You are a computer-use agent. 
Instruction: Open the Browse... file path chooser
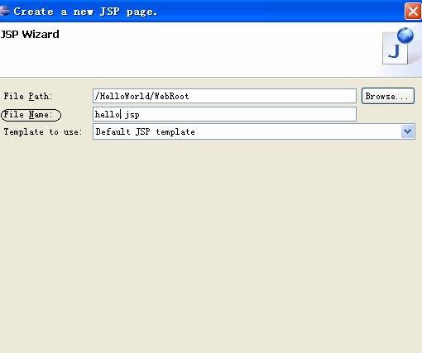pyautogui.click(x=388, y=96)
